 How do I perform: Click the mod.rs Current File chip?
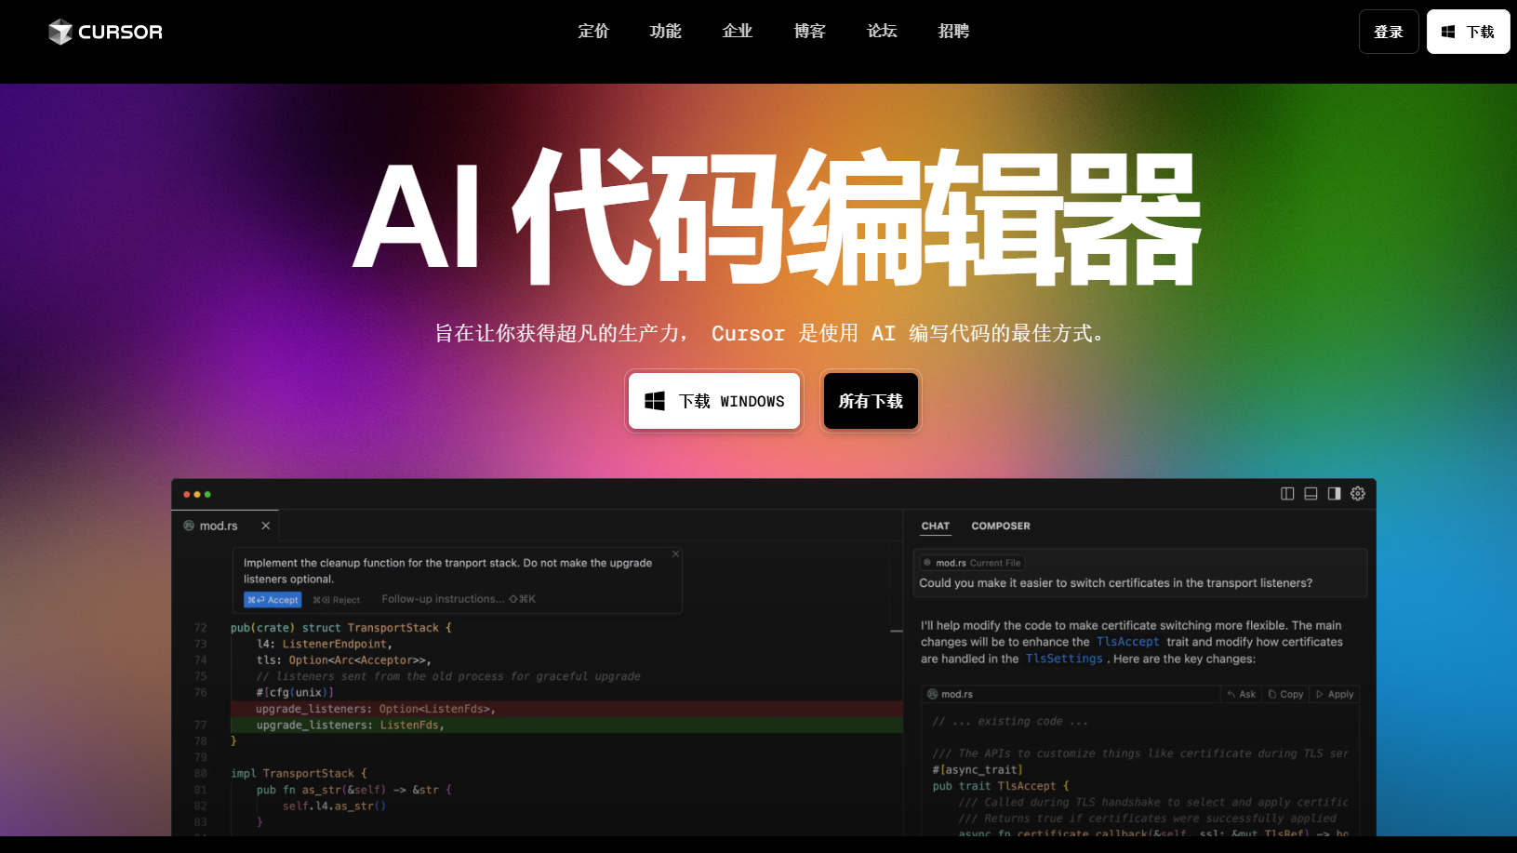[972, 563]
